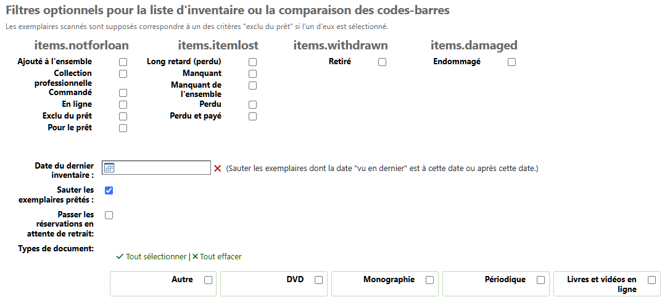This screenshot has height=297, width=662.
Task: Check the Exclu du prêt box
Action: pyautogui.click(x=123, y=116)
